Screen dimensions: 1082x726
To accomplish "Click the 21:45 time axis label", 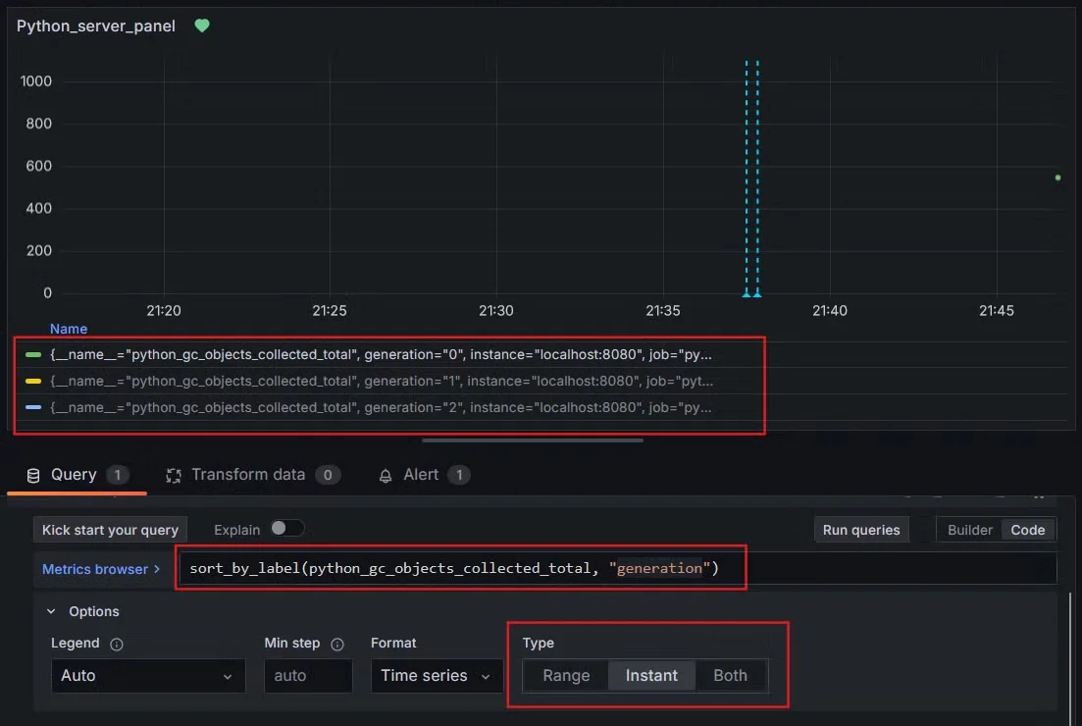I will [997, 311].
